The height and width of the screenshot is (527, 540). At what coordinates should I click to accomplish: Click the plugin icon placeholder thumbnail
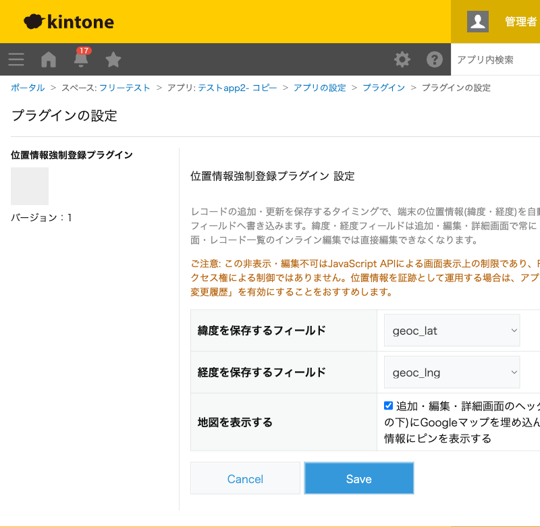[30, 186]
